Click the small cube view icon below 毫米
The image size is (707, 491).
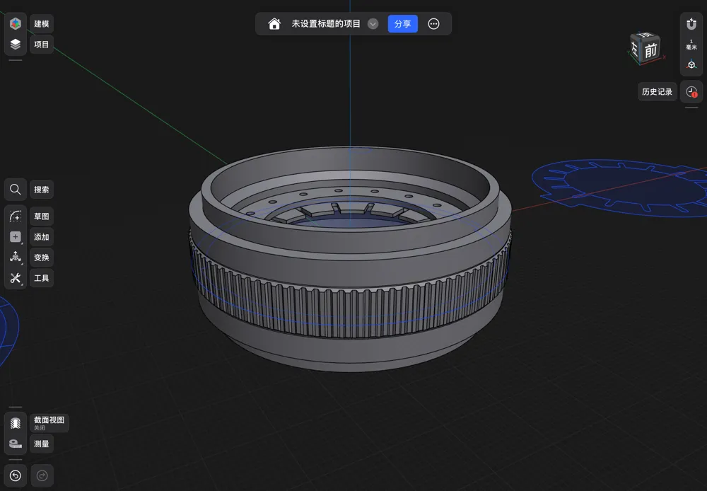(x=691, y=65)
